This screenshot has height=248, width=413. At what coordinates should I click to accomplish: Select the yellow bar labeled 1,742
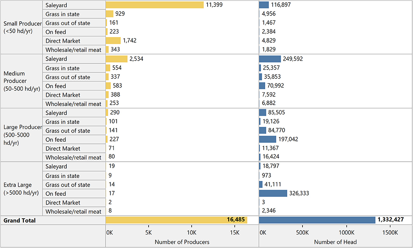point(113,40)
